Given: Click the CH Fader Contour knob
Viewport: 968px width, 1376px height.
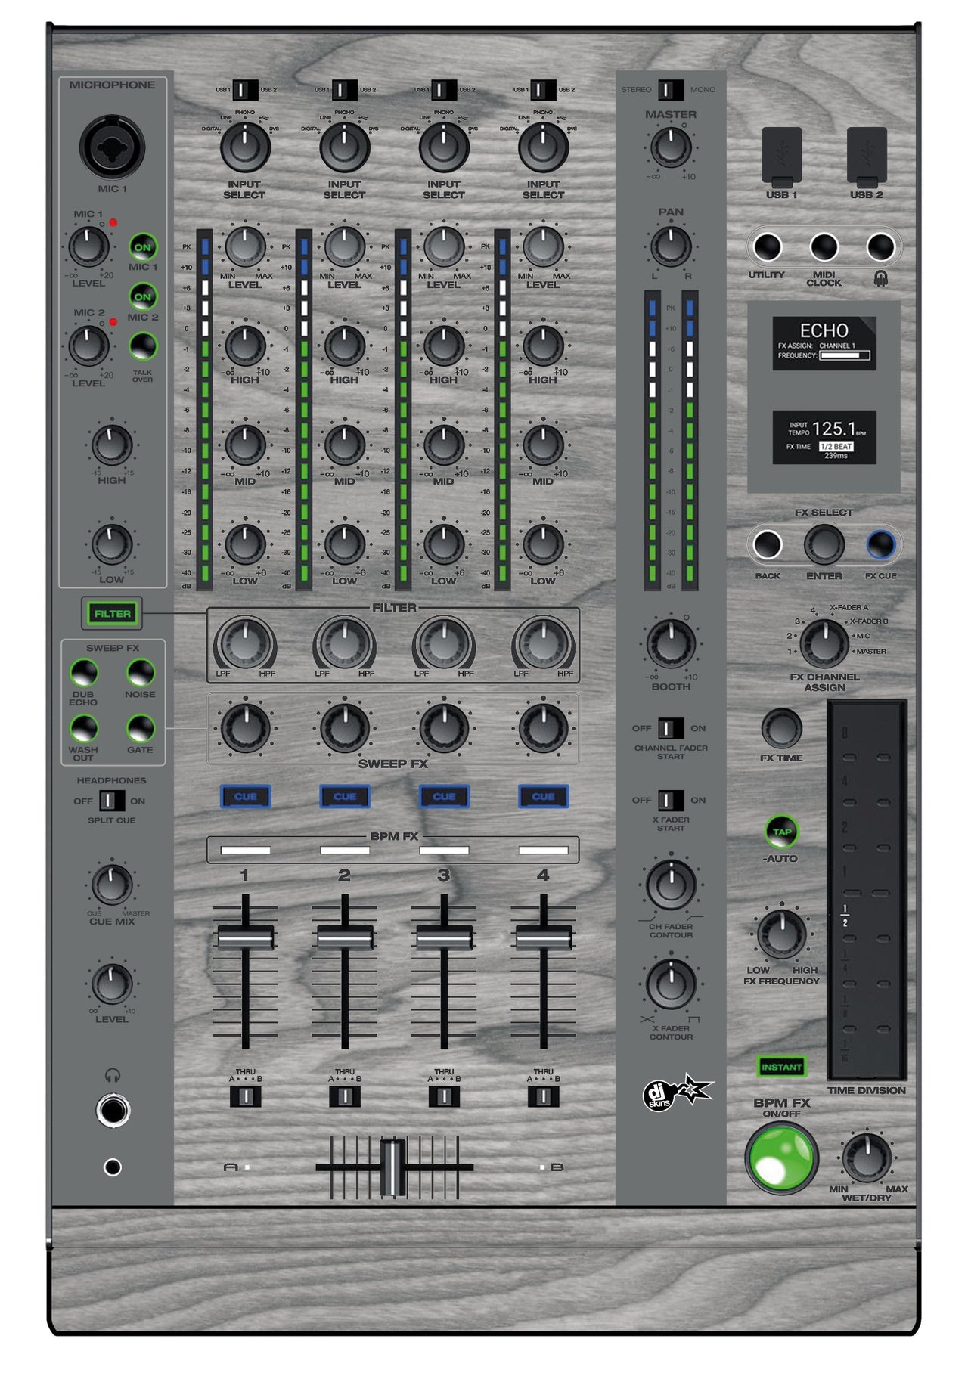Looking at the screenshot, I should point(671,885).
